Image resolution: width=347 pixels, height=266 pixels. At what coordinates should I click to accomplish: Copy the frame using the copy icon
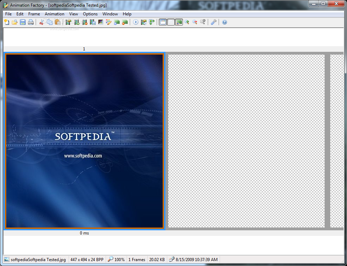point(50,22)
